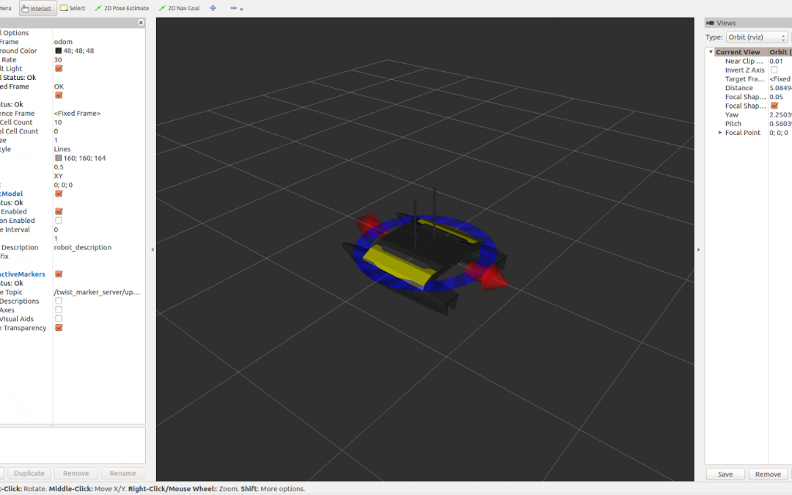Expand the Focal Point property
The image size is (792, 495).
[x=720, y=133]
